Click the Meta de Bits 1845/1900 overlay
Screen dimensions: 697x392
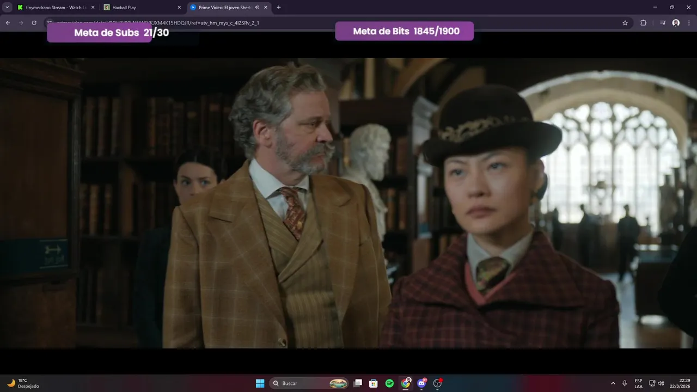[405, 31]
